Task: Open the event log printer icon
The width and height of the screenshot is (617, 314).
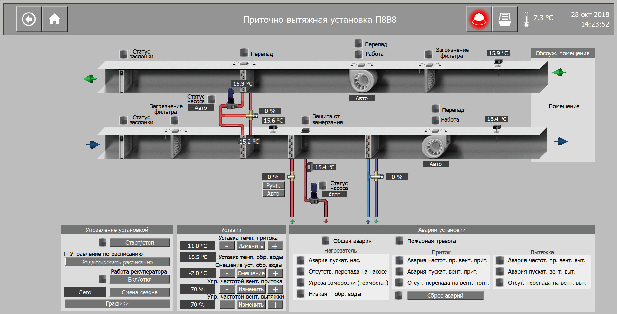Action: click(x=504, y=19)
